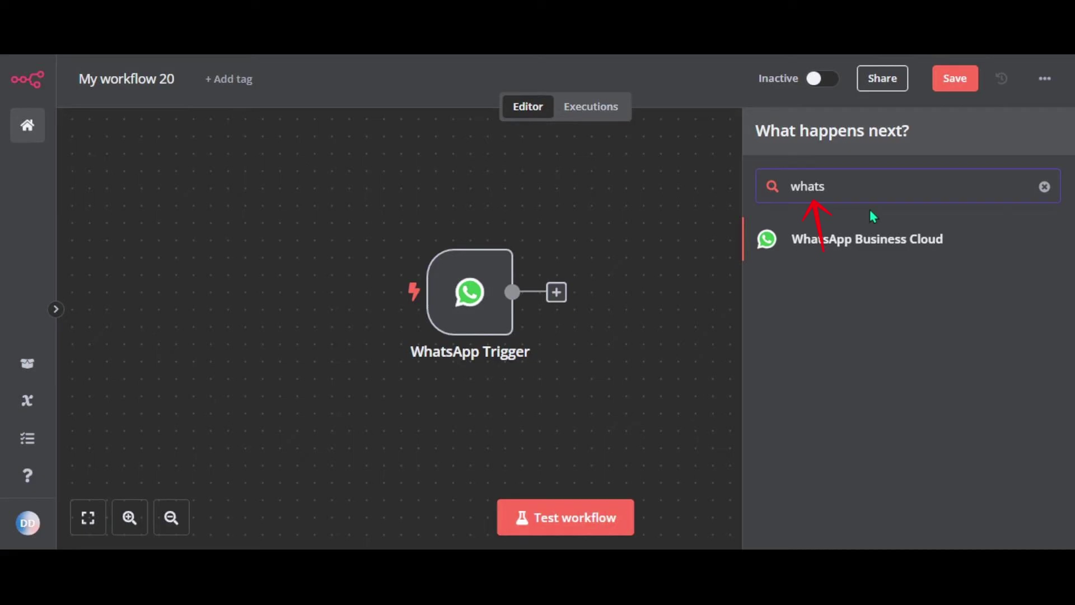This screenshot has height=605, width=1075.
Task: Zoom in on the workflow canvas
Action: (130, 518)
